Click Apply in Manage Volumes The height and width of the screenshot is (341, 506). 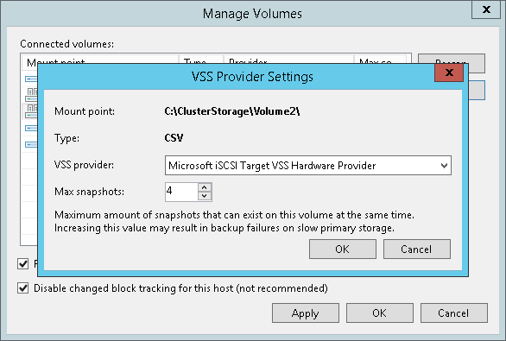point(306,313)
